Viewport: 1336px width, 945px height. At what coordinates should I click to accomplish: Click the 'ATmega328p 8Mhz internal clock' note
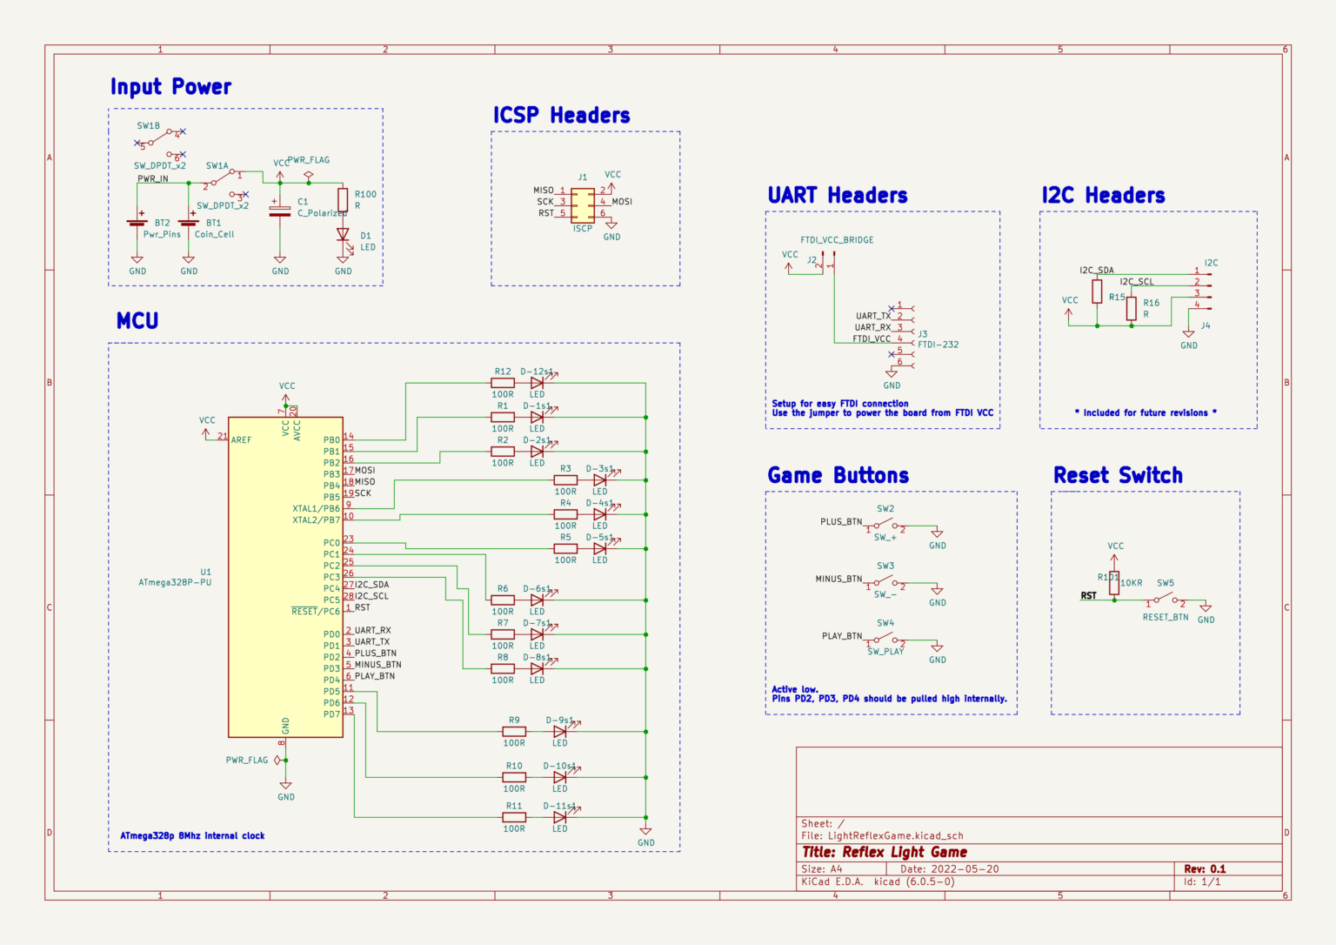(x=192, y=835)
